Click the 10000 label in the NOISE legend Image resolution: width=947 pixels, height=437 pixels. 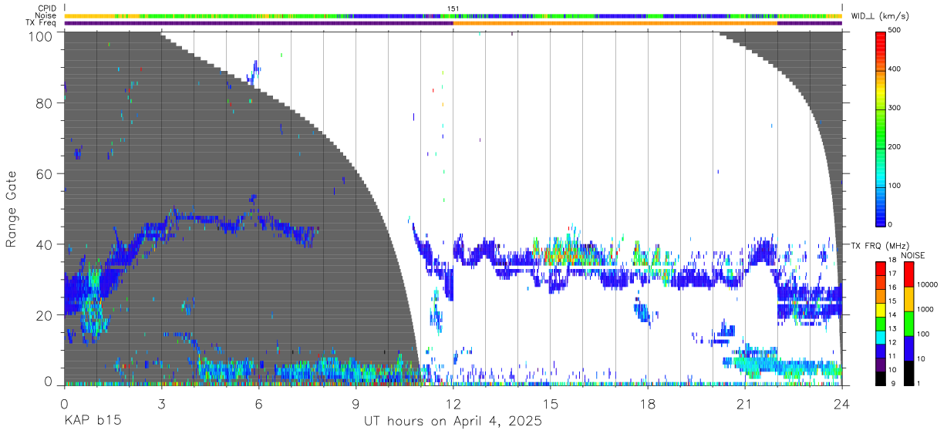(927, 284)
